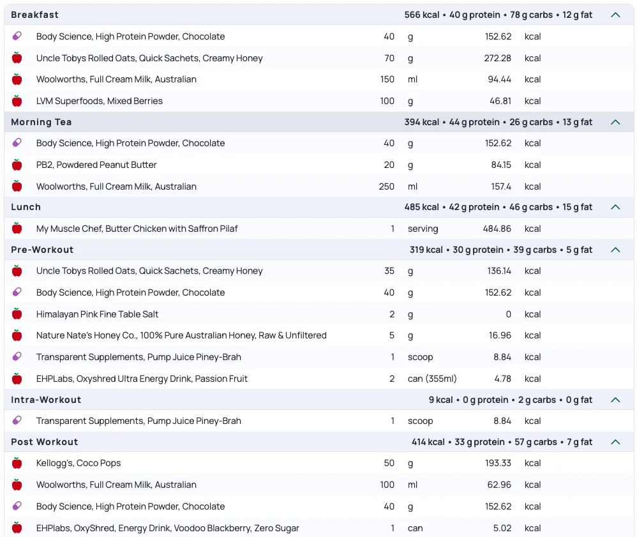Open Nature Nate's Honey entry
This screenshot has height=537, width=637.
181,335
